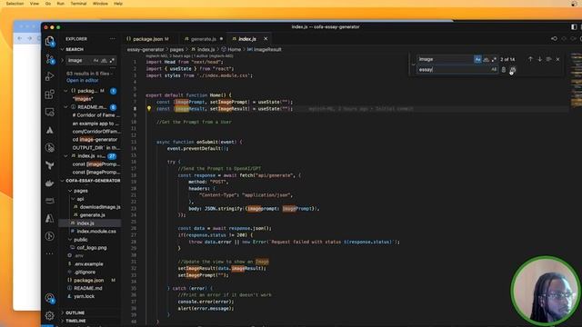Switch to the package.json tab
Image resolution: width=582 pixels, height=327 pixels.
tap(147, 39)
